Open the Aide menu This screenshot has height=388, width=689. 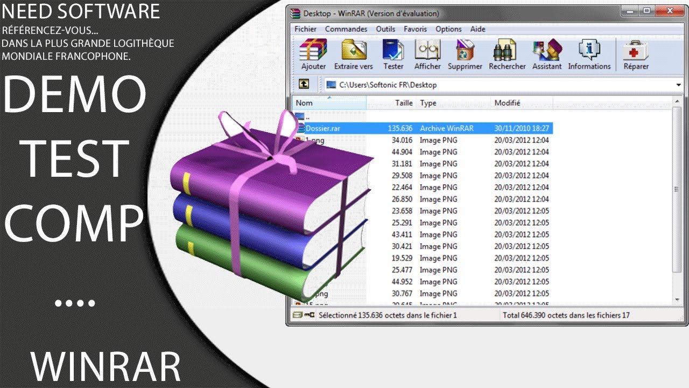click(x=477, y=29)
